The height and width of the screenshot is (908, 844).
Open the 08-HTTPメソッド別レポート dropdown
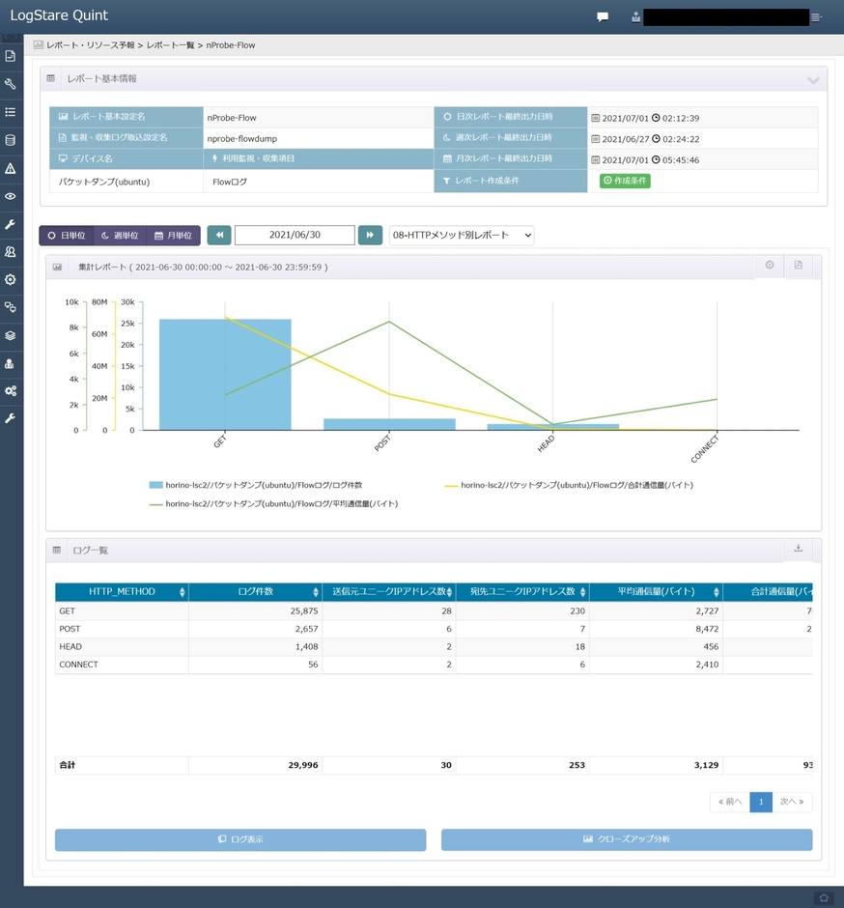461,236
